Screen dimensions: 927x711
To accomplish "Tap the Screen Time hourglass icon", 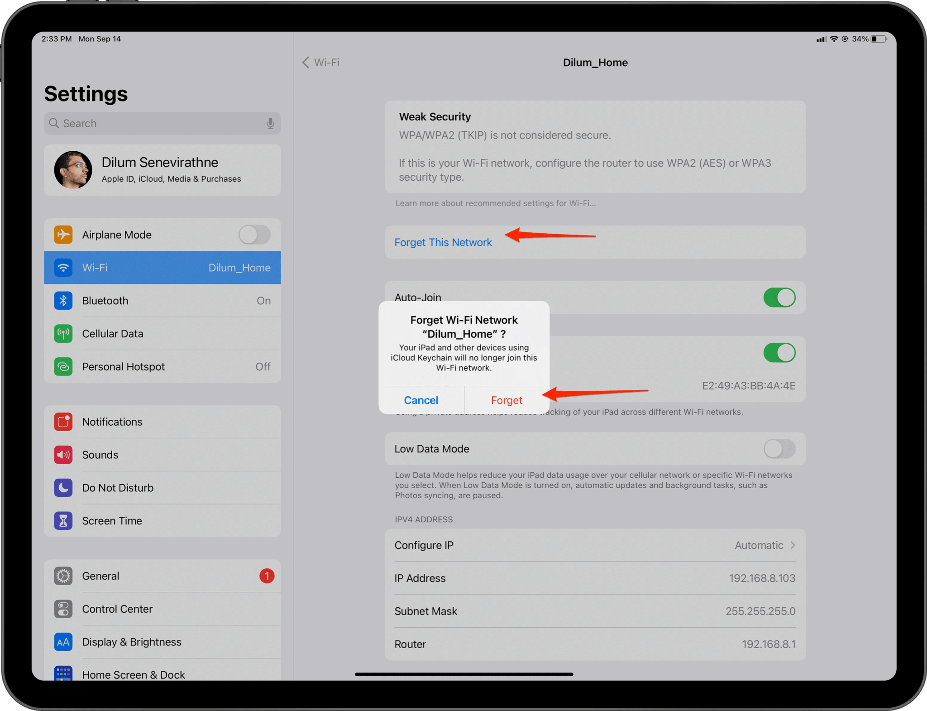I will click(x=63, y=521).
